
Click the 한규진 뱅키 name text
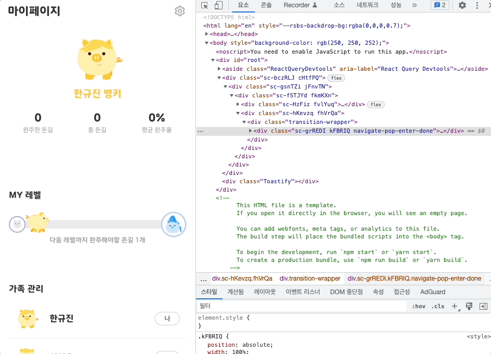coord(97,93)
